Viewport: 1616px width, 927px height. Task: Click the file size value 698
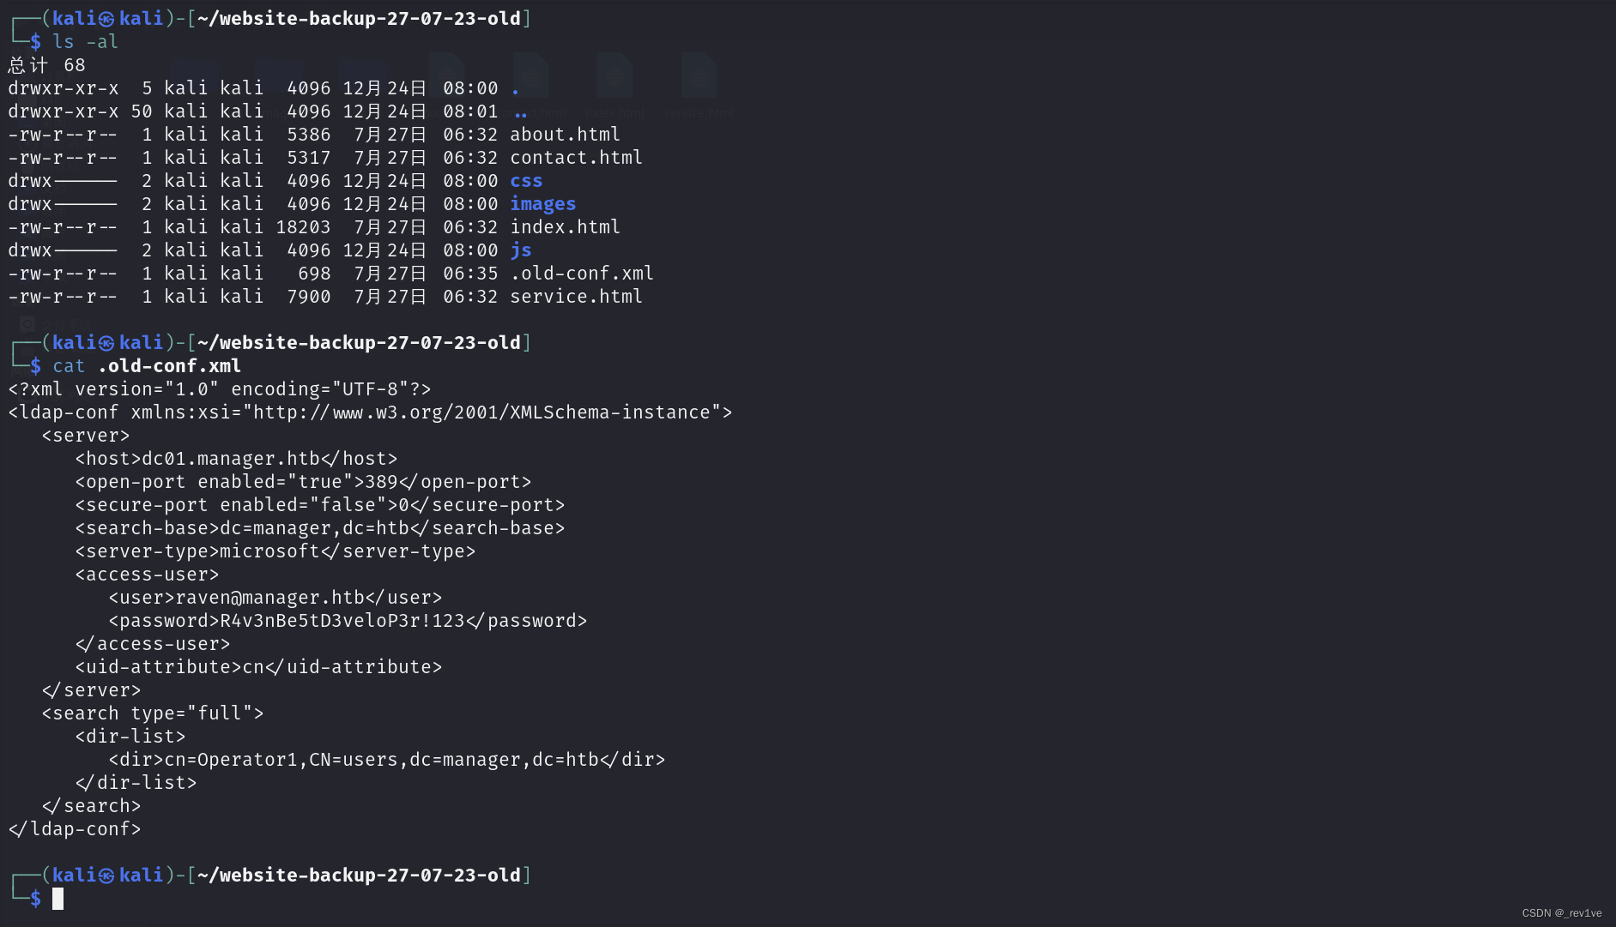point(314,274)
